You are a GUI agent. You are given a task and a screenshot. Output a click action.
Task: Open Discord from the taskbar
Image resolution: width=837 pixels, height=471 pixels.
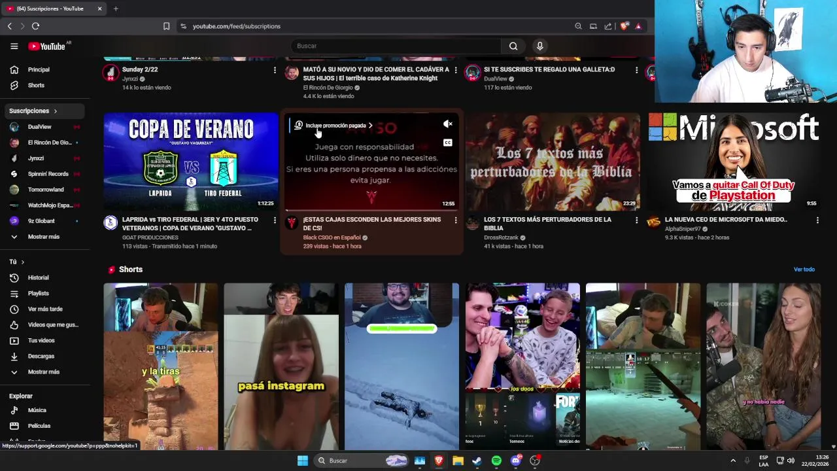515,461
